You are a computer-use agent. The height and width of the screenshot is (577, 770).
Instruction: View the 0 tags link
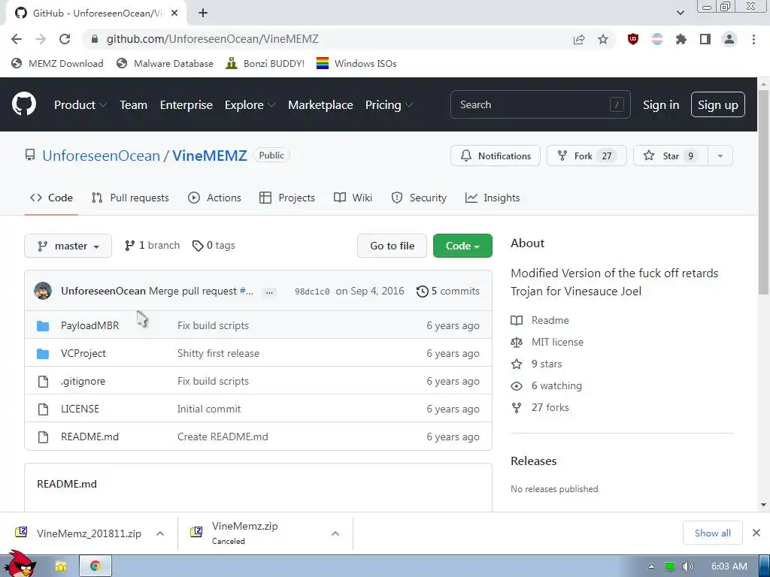[x=214, y=246]
